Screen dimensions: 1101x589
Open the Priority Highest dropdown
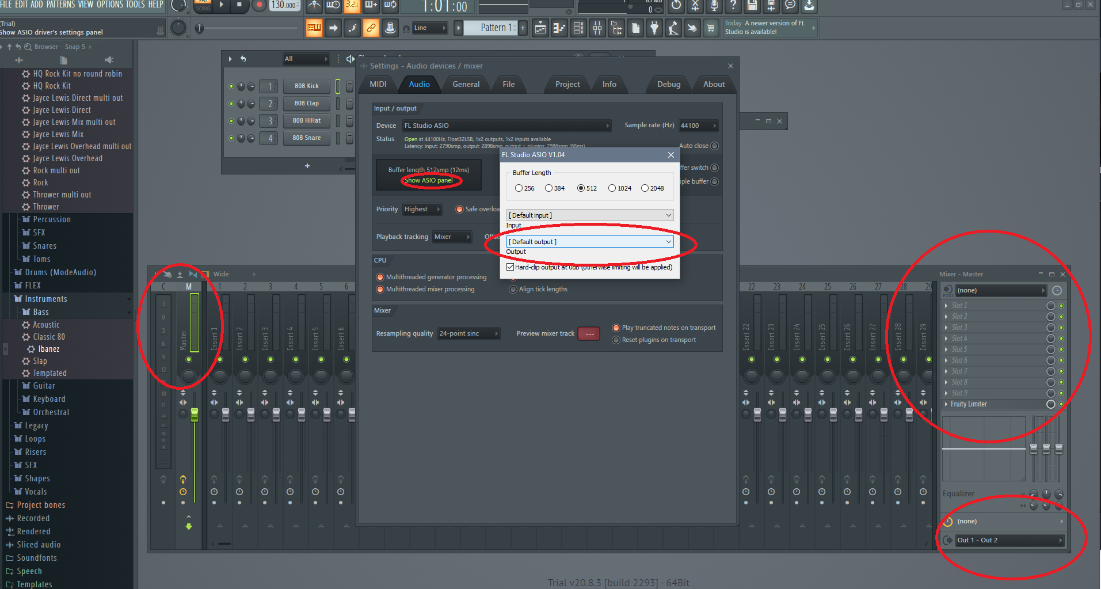click(422, 209)
